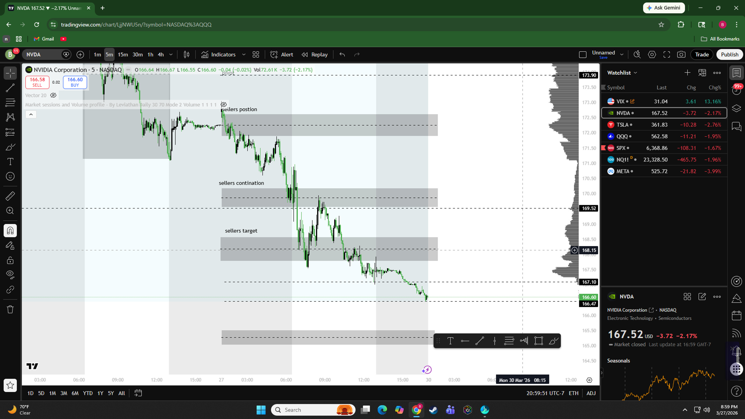Open quick search icon in top bar

(x=637, y=54)
